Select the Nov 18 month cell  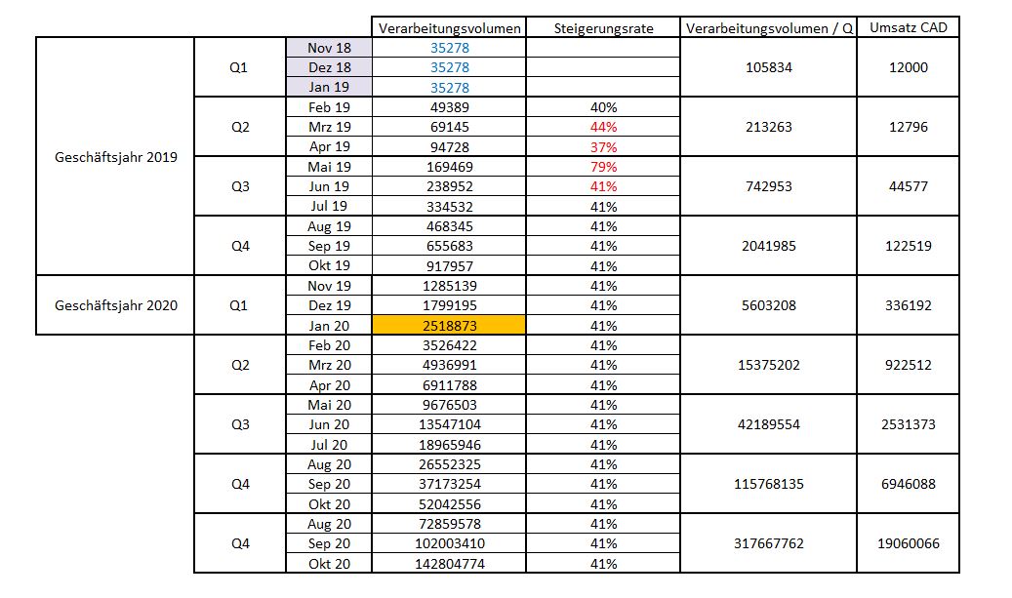coord(329,48)
